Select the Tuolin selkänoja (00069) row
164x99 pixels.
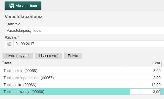coord(82,92)
